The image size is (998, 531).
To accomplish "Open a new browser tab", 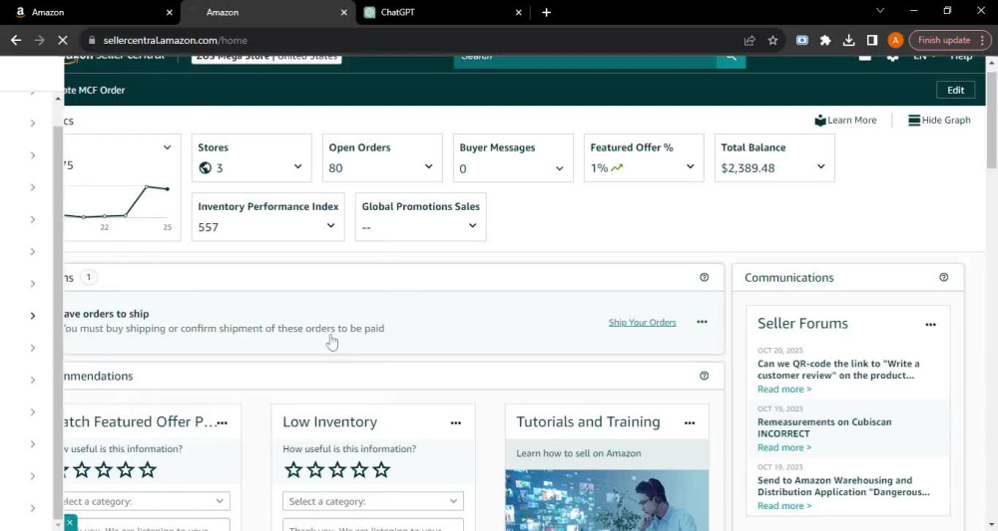I will (546, 12).
